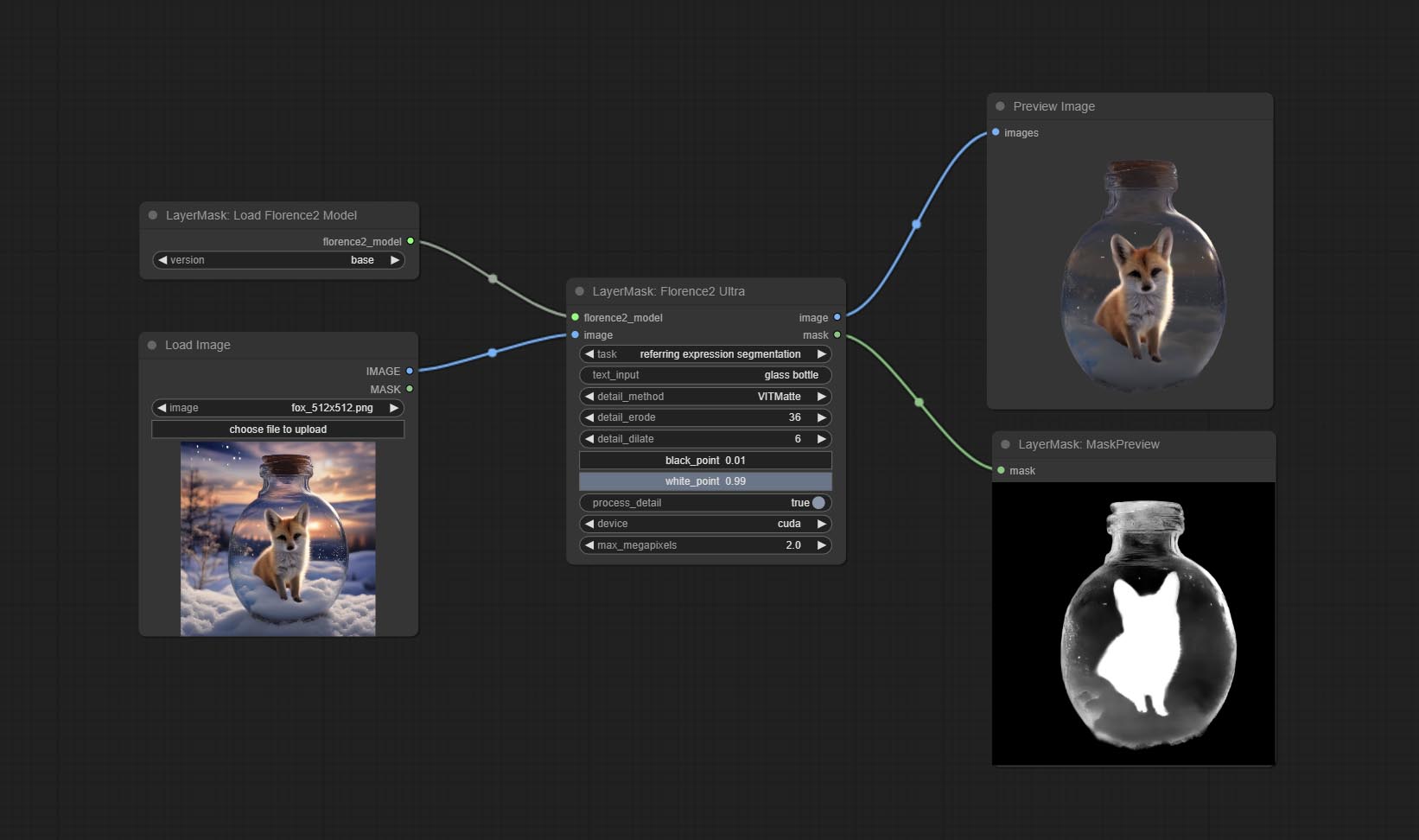1419x840 pixels.
Task: Click the segmented bottle preview image
Action: click(1142, 275)
